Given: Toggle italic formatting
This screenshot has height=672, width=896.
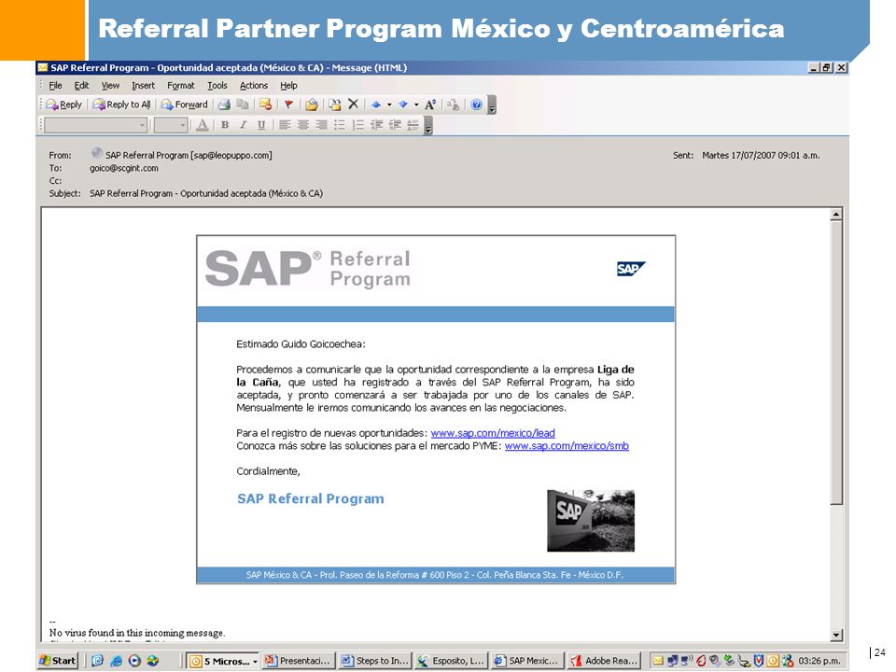Looking at the screenshot, I should click(x=244, y=125).
